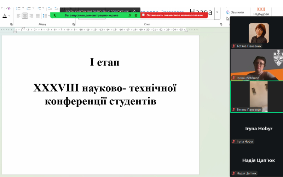This screenshot has height=177, width=283.
Task: Open Абзац paragraph settings launcher
Action: pyautogui.click(x=73, y=24)
